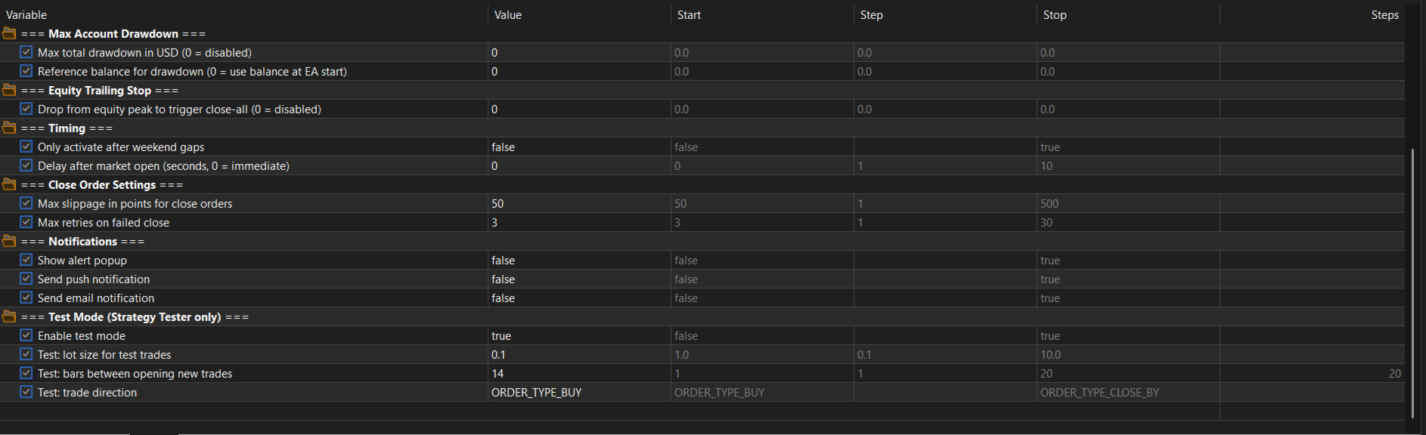Click the Equity Trailing Stop folder icon
Screen dimensions: 1426x435
[x=9, y=90]
